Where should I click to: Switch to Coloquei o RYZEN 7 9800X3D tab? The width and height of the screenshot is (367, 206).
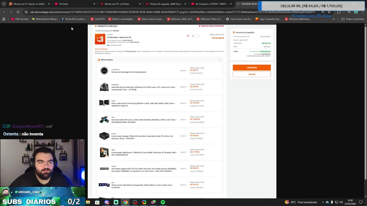[211, 4]
